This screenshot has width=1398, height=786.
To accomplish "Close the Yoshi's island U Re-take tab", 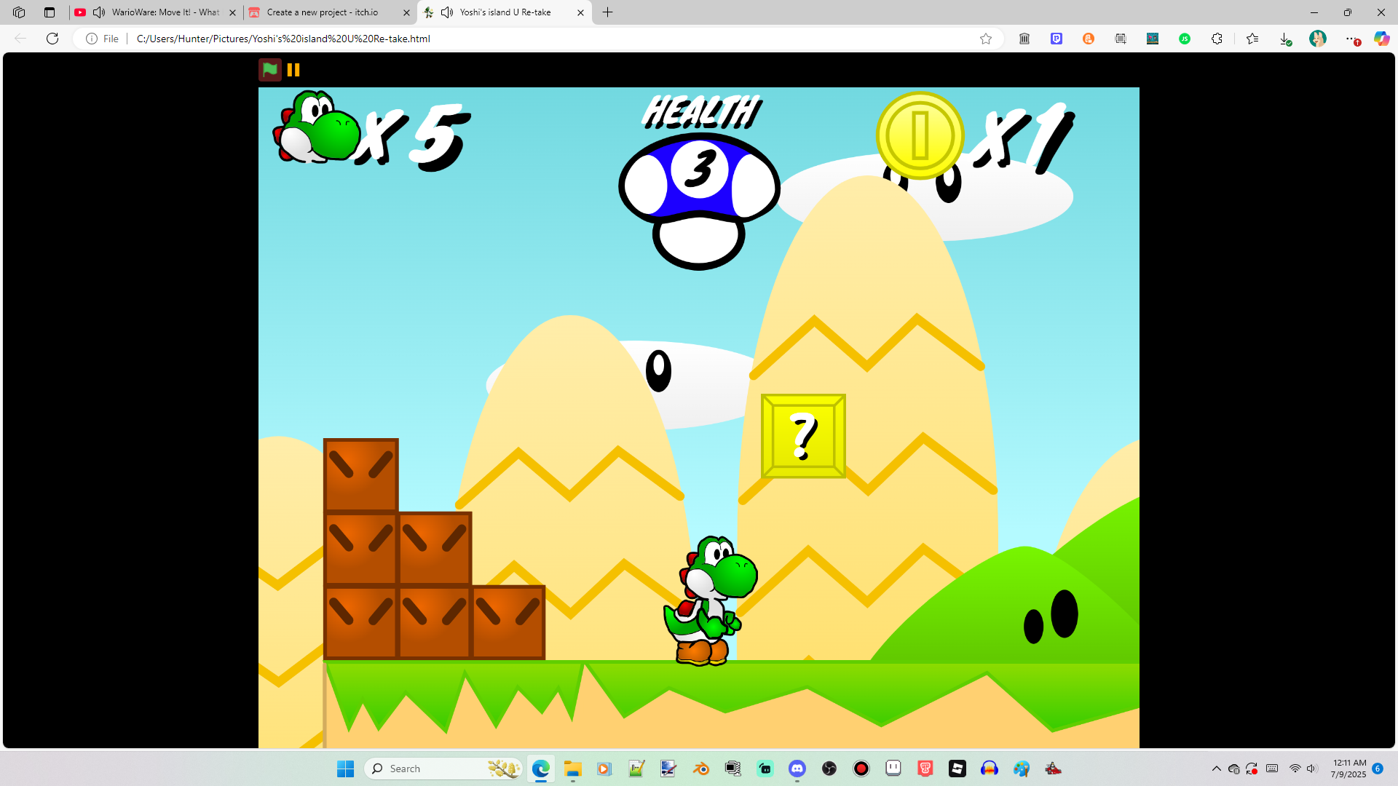I will tap(580, 12).
